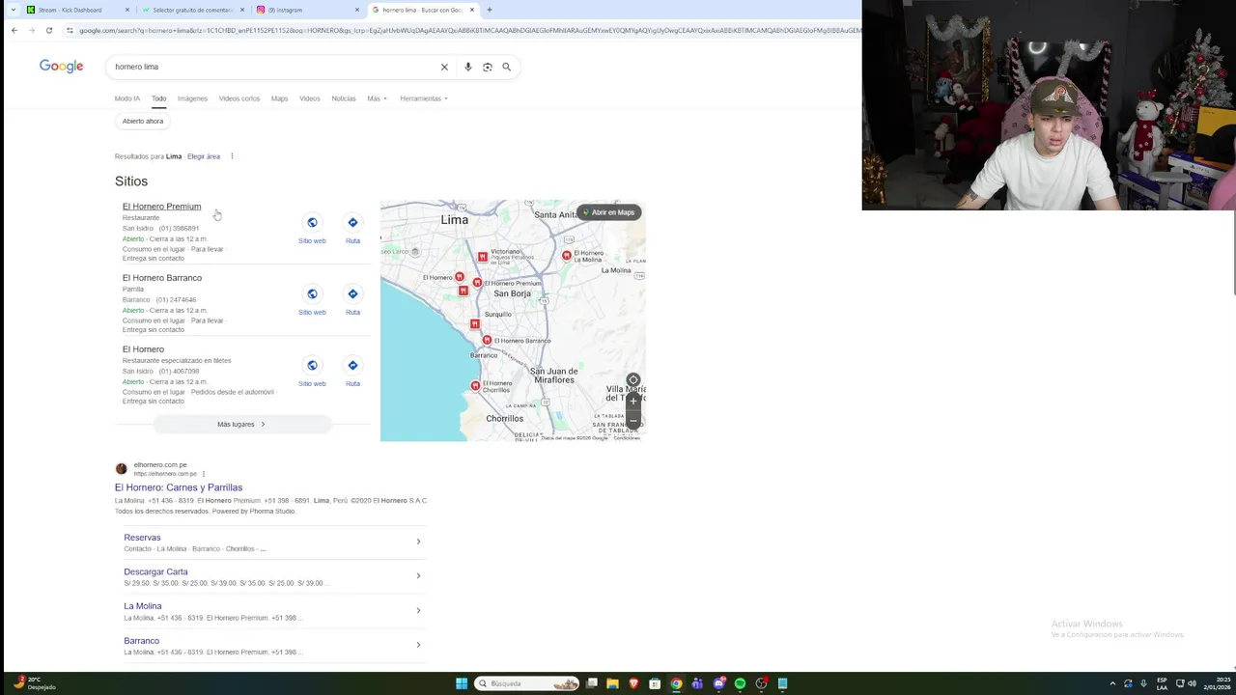Reload the page with the refresh icon
Screen dimensions: 1236x695
pos(49,30)
